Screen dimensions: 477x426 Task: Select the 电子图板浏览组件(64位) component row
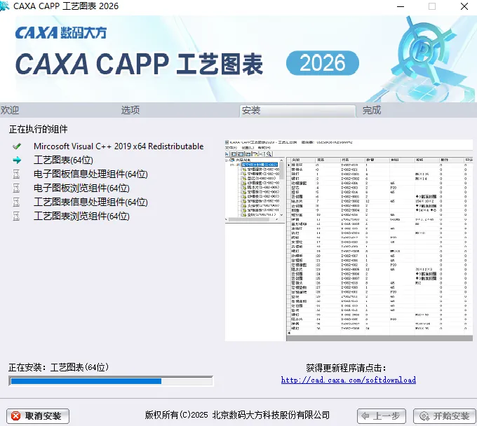tap(81, 188)
